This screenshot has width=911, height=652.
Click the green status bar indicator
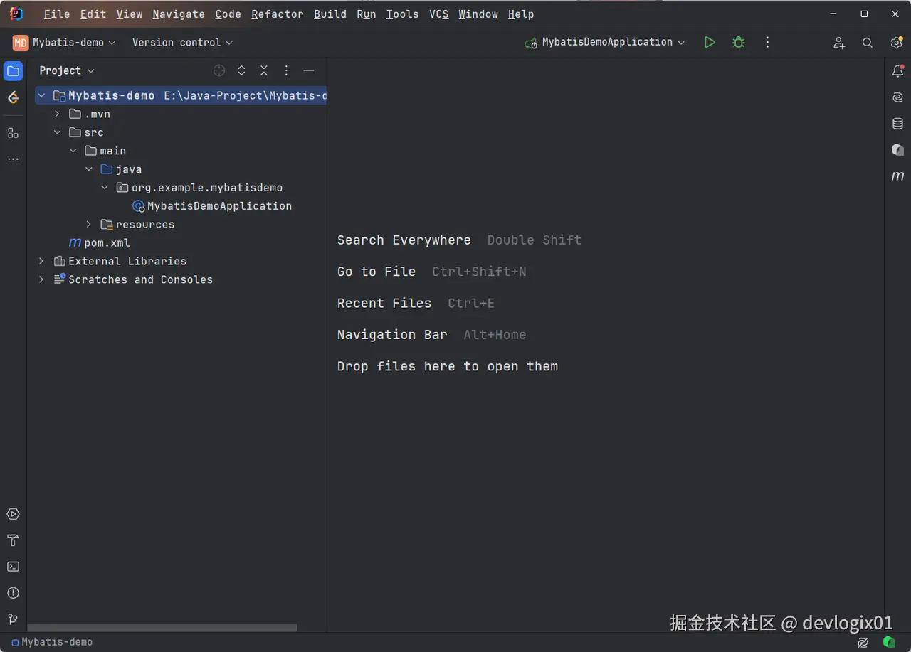coord(889,642)
